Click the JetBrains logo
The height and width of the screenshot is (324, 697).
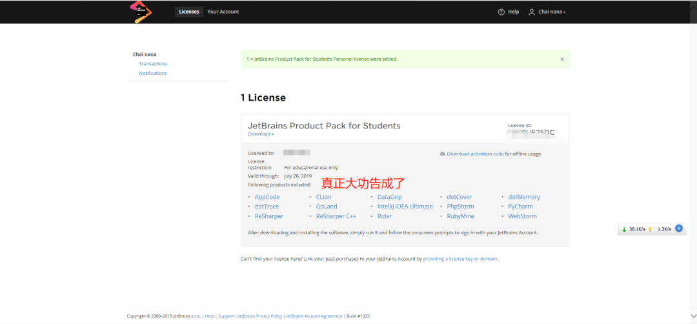click(x=141, y=12)
